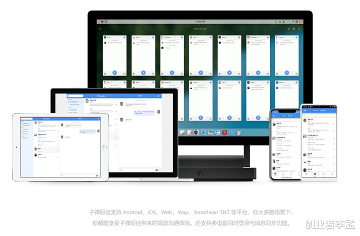Tap the microphone button in Lisa's chat card

[200, 73]
